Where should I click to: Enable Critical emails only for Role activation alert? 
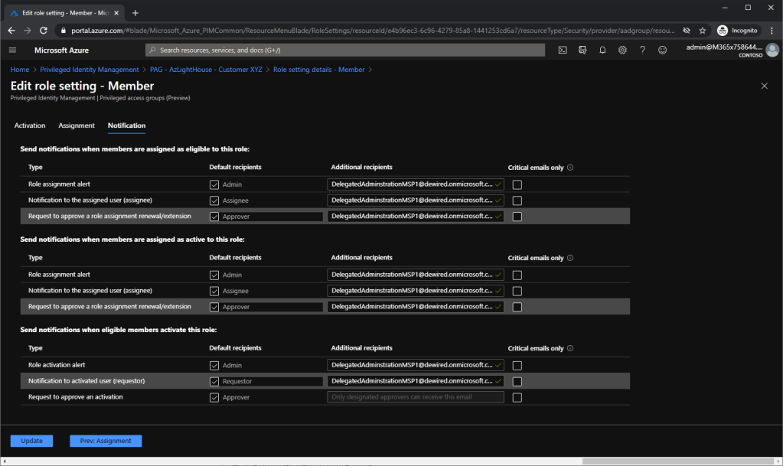click(517, 365)
